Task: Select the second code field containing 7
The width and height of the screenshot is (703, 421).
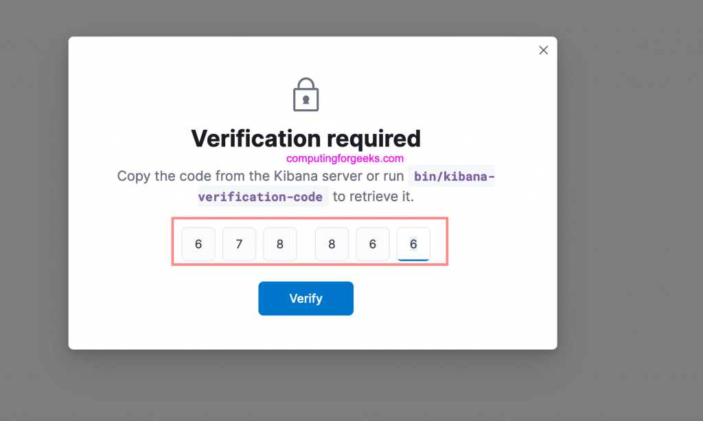Action: click(x=239, y=244)
